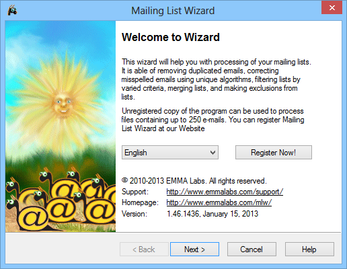Open the English language dropdown
347x269 pixels.
point(170,153)
